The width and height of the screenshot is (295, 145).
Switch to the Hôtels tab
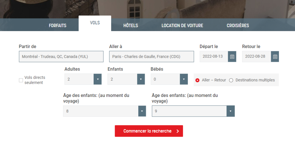(x=131, y=26)
